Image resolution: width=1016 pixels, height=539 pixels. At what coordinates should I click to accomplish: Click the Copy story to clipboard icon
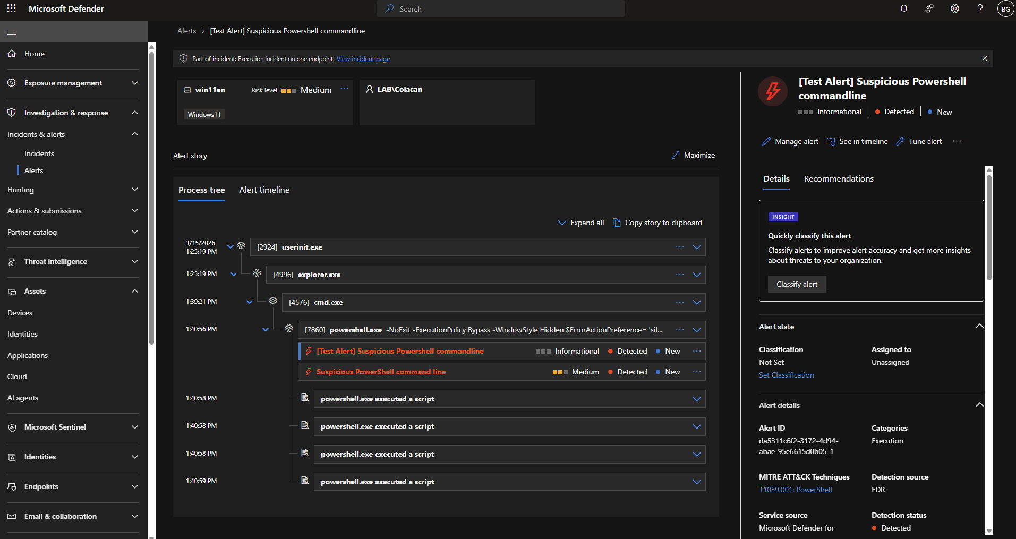[x=617, y=223]
